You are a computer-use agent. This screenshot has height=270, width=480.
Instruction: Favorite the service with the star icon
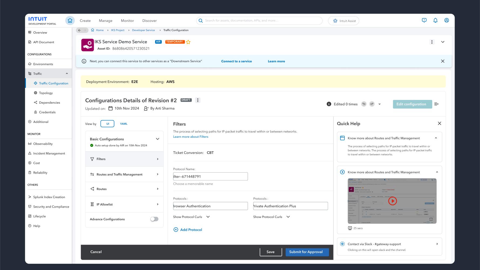[x=188, y=42]
